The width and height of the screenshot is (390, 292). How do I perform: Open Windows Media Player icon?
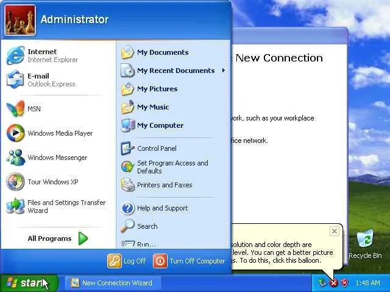click(x=15, y=133)
